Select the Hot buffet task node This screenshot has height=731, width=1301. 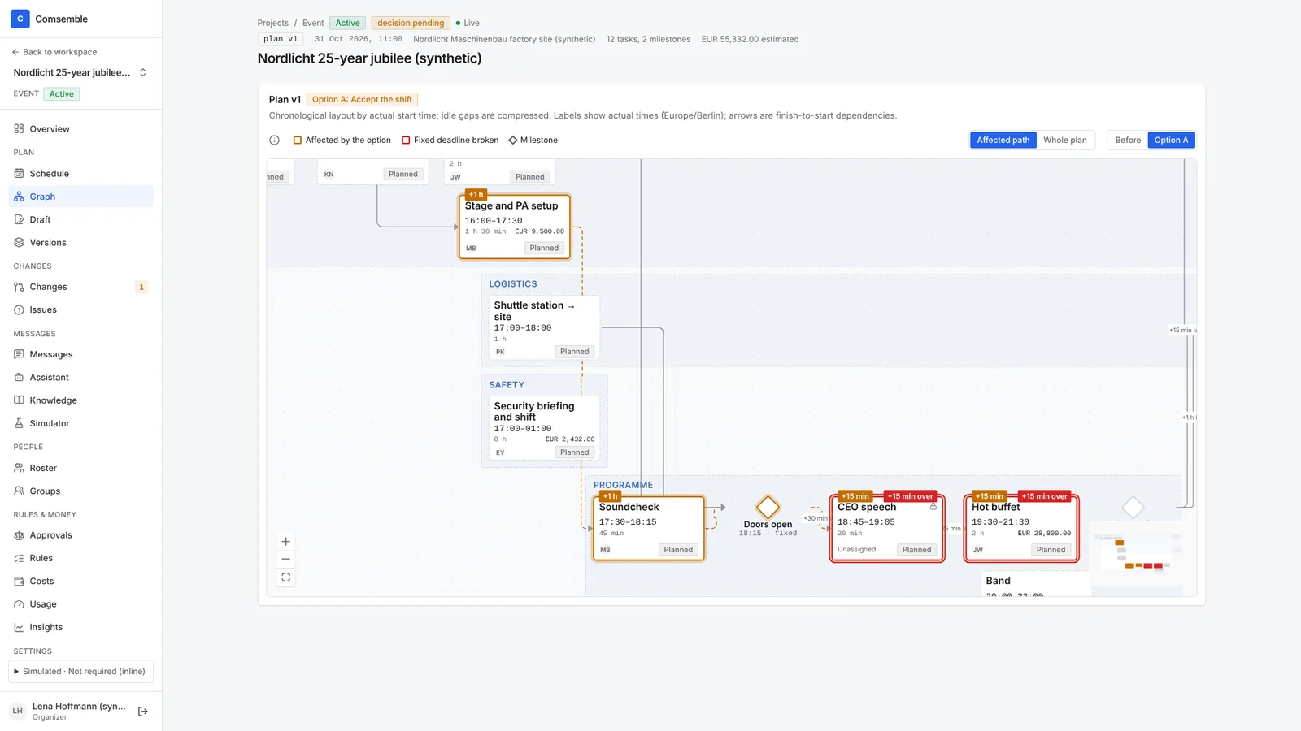click(x=1021, y=528)
